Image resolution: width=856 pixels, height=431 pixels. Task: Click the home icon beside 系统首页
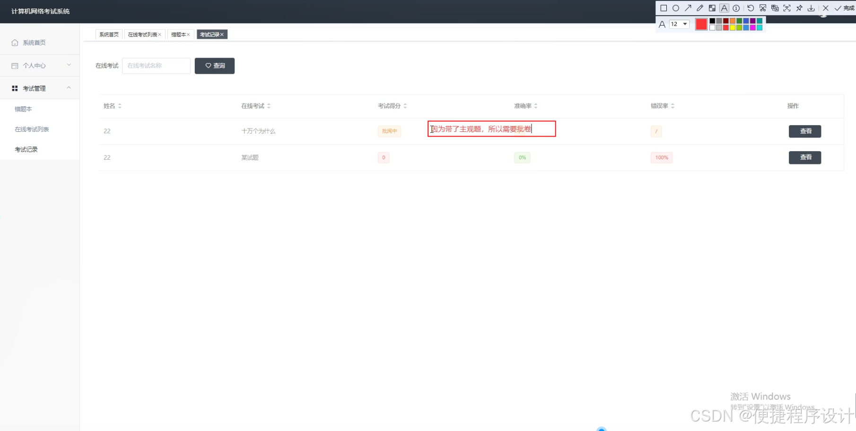click(15, 43)
